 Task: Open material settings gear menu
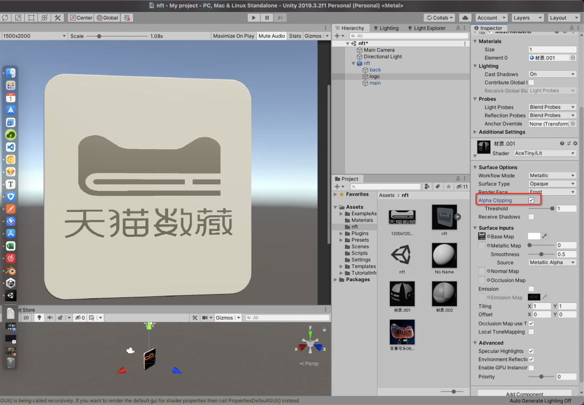point(575,143)
